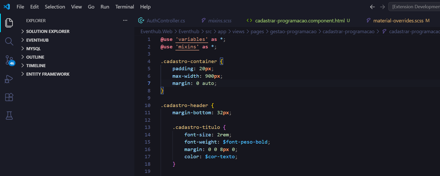Click 'variables' import link on line 1
The height and width of the screenshot is (176, 440).
click(192, 39)
